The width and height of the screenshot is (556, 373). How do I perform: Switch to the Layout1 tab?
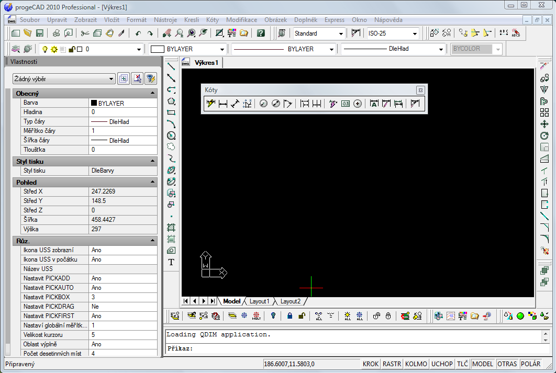(x=260, y=301)
